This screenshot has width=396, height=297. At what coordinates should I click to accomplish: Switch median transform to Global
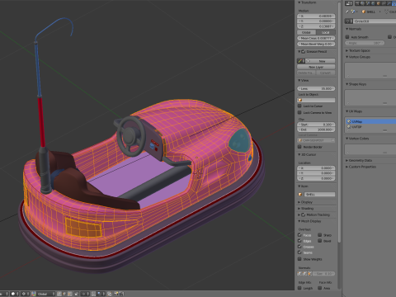coord(306,32)
